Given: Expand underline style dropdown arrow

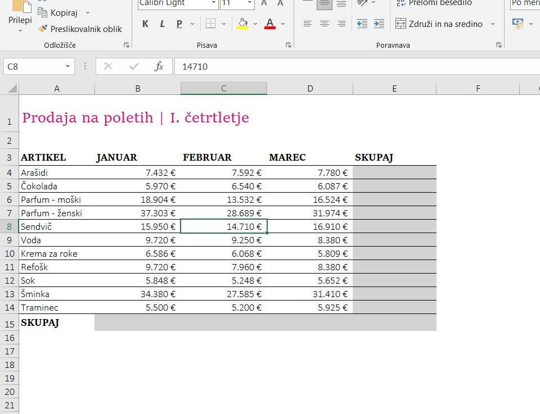Looking at the screenshot, I should click(x=192, y=24).
